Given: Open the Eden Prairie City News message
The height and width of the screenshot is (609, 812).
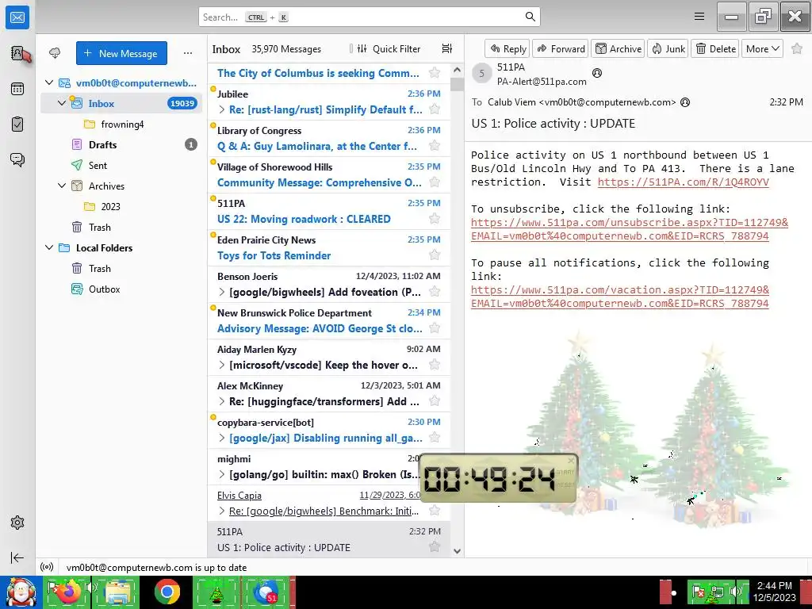Looking at the screenshot, I should pyautogui.click(x=329, y=247).
